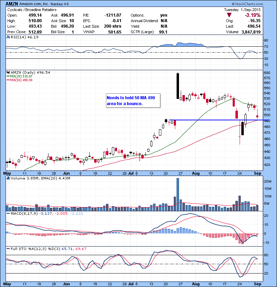Image resolution: width=277 pixels, height=287 pixels.
Task: Click the red MA(50) legend line marker
Action: [x=8, y=80]
